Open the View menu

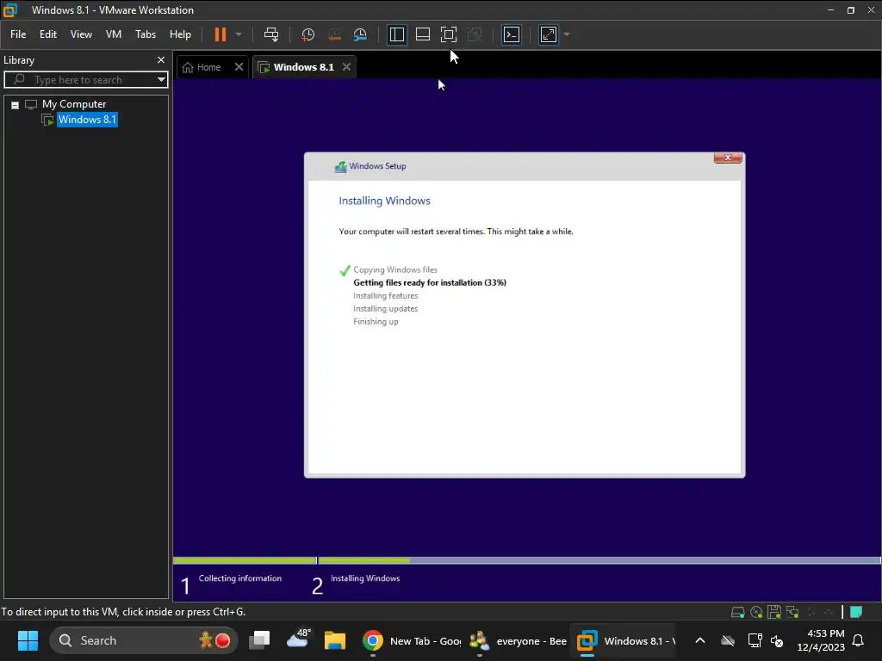(81, 34)
